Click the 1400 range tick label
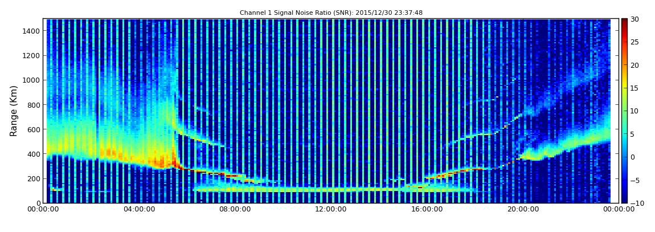The image size is (655, 232). (31, 31)
